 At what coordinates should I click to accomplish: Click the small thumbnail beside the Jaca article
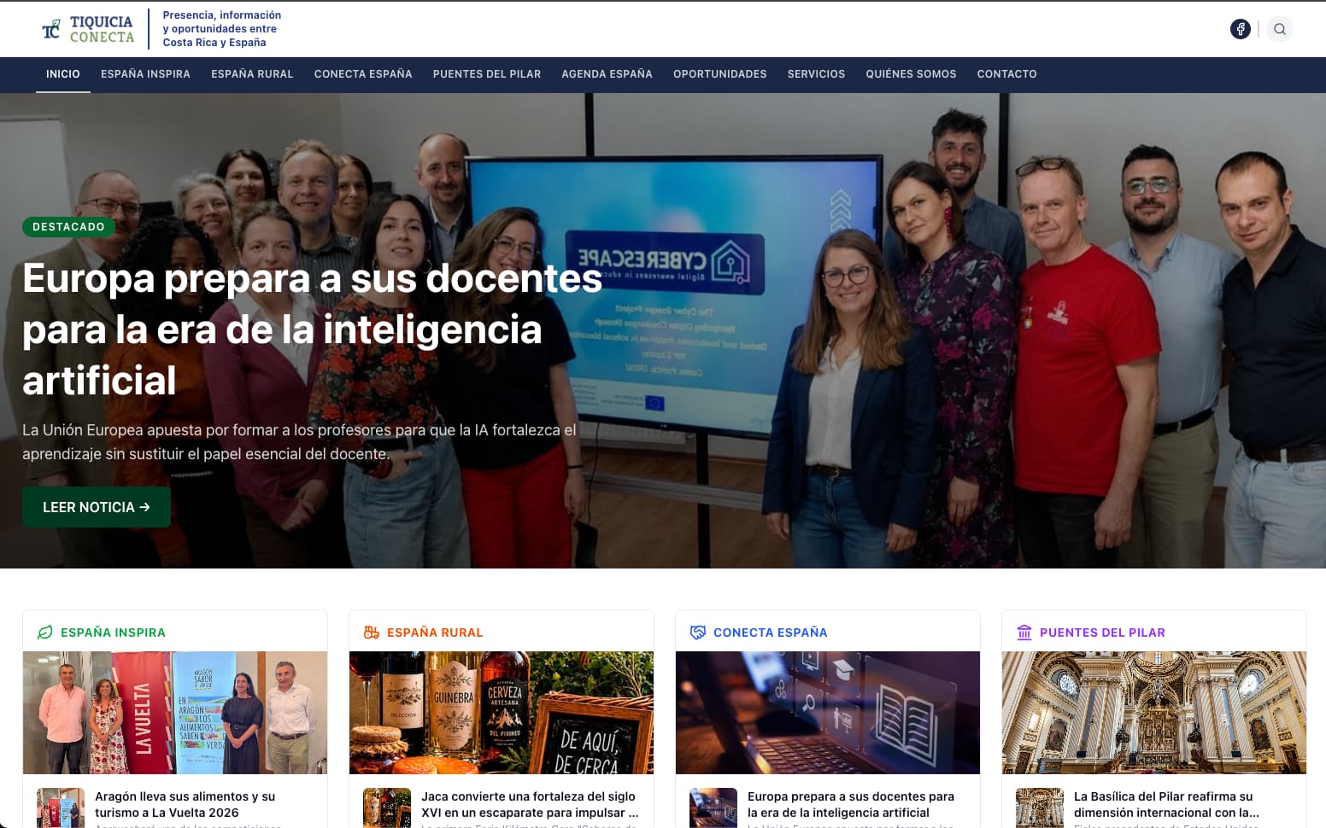387,808
